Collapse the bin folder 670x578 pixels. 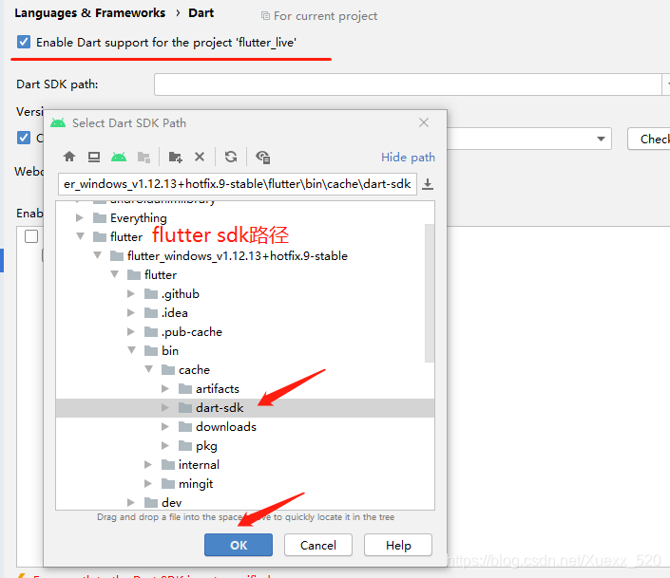131,350
